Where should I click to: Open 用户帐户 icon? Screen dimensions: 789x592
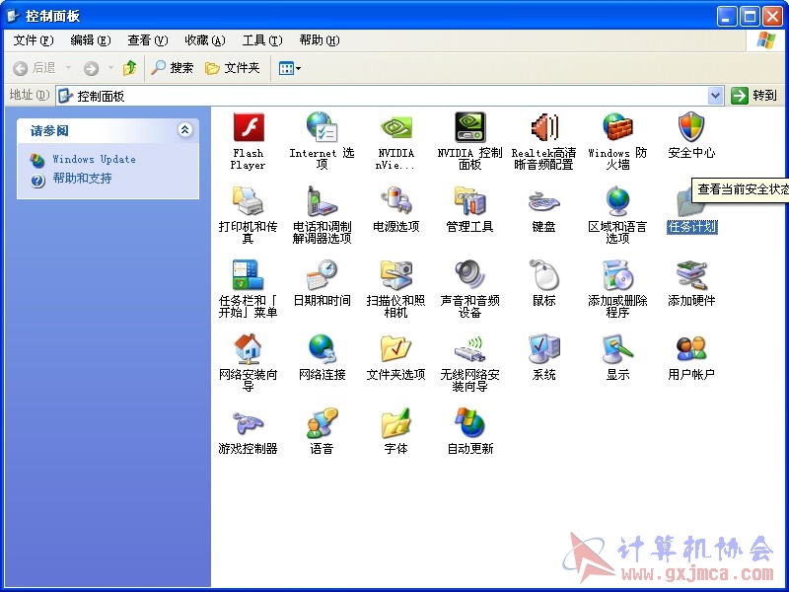tap(691, 349)
